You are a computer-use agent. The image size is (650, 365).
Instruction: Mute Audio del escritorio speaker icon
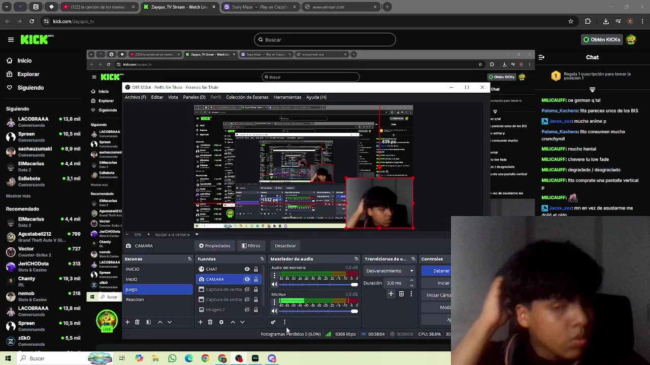point(275,284)
